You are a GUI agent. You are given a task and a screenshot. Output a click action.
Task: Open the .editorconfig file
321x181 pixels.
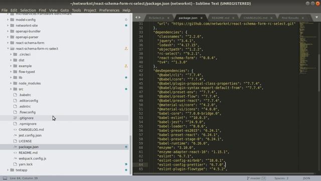pos(29,101)
